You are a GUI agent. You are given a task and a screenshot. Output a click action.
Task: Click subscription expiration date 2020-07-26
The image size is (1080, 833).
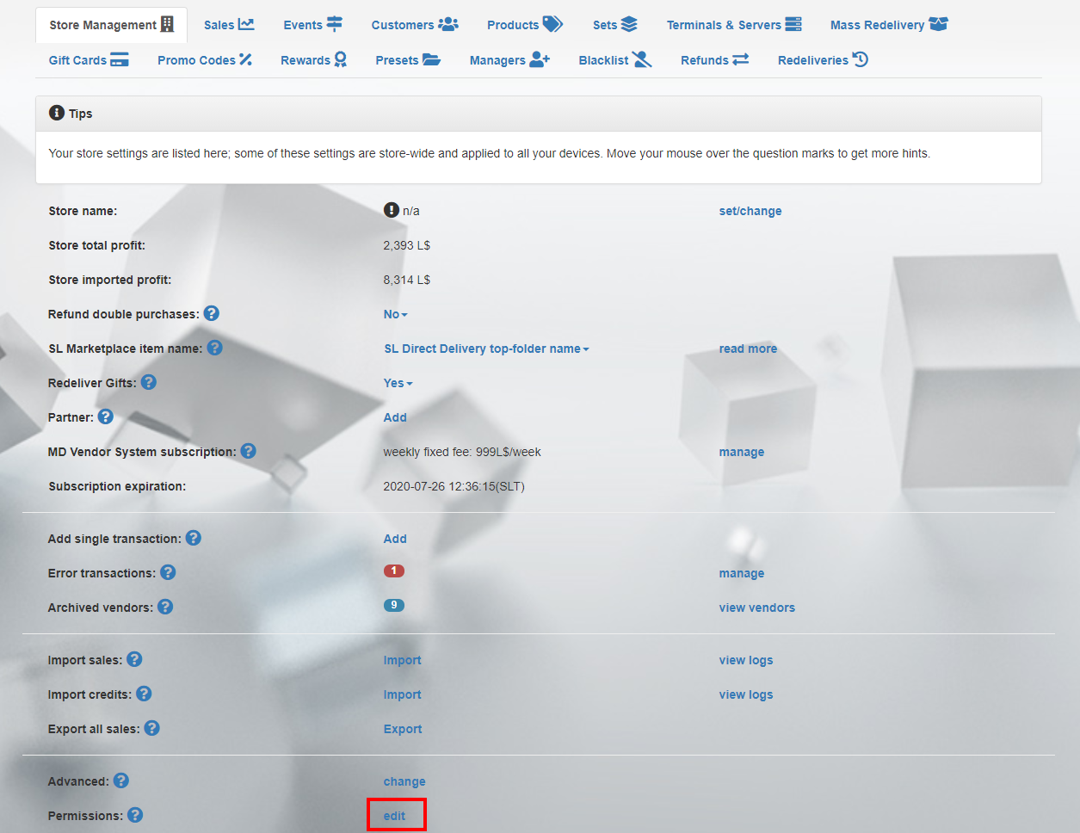click(x=454, y=486)
